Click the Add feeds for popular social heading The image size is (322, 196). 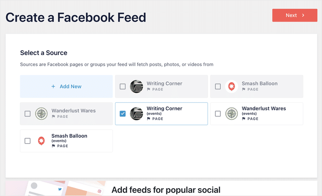click(x=166, y=190)
